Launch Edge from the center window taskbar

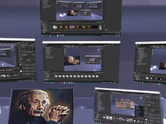[x=50, y=83]
